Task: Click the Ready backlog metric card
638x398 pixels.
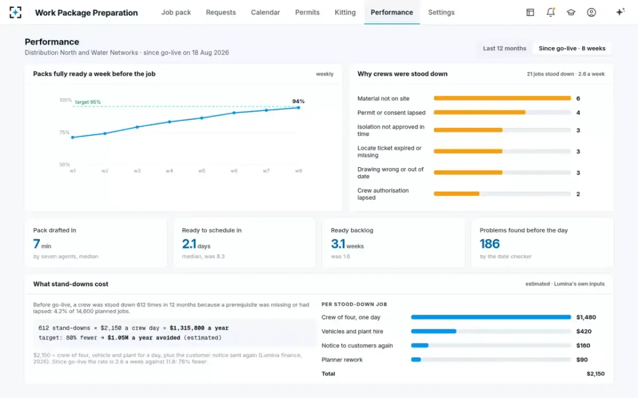Action: (393, 243)
